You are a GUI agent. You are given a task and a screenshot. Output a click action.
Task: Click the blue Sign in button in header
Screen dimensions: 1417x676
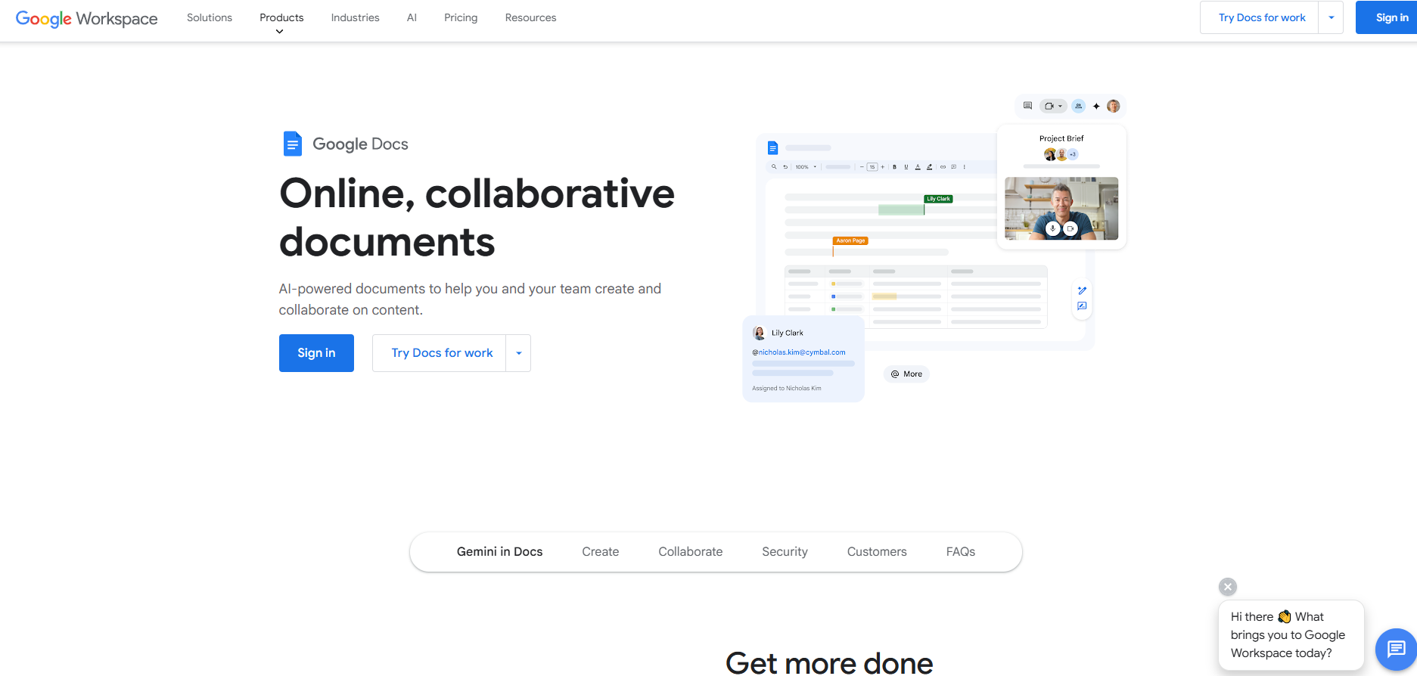pos(1387,17)
